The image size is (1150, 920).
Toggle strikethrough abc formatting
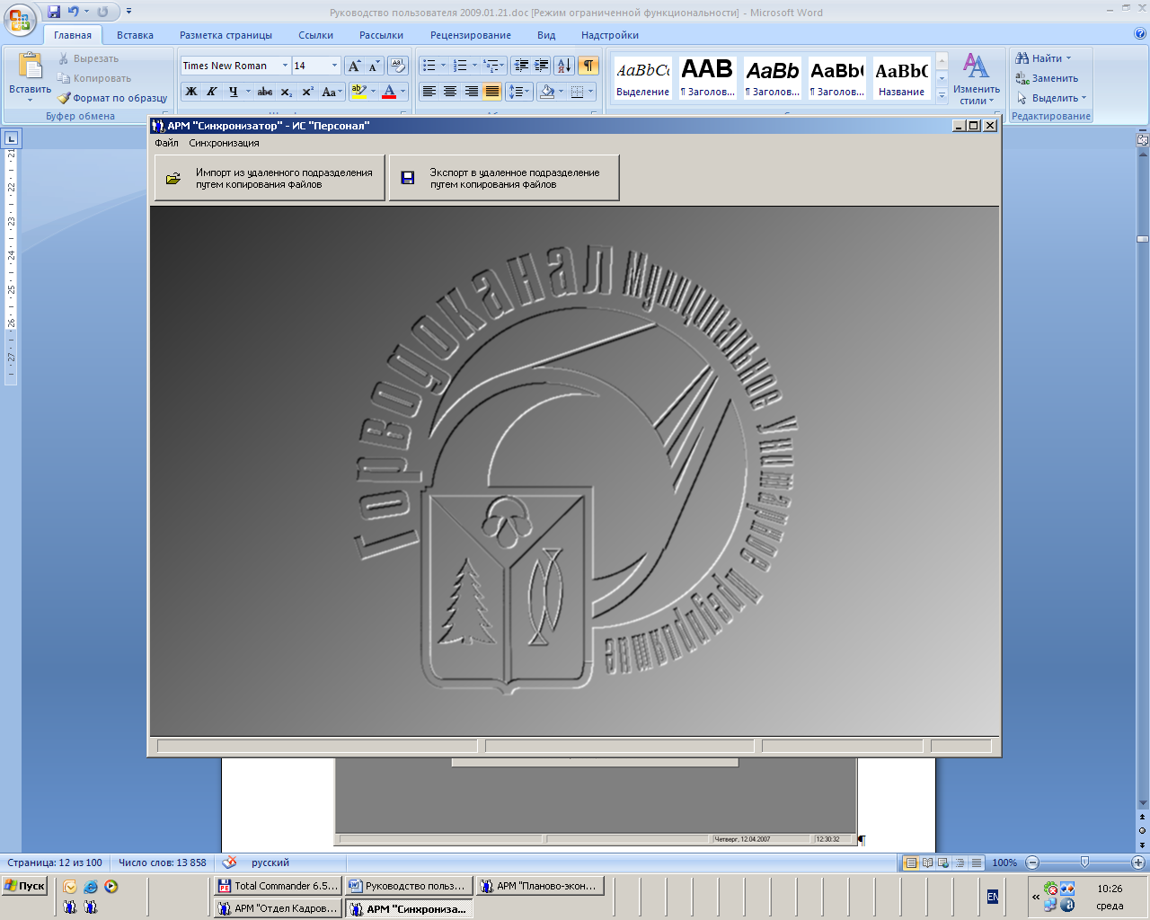[x=265, y=92]
